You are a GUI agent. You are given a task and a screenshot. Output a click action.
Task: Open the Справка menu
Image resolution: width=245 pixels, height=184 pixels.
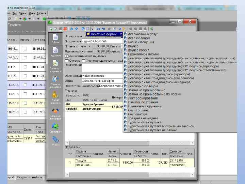click(x=42, y=13)
